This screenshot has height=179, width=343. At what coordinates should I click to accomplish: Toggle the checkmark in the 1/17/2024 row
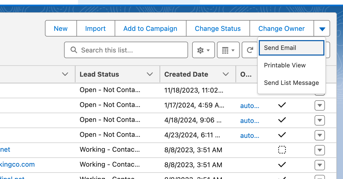tap(282, 105)
